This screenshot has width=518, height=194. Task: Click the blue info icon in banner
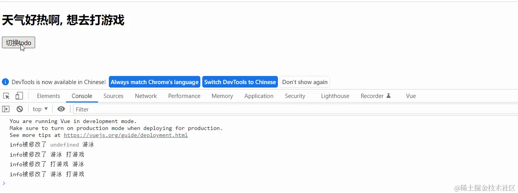5,82
